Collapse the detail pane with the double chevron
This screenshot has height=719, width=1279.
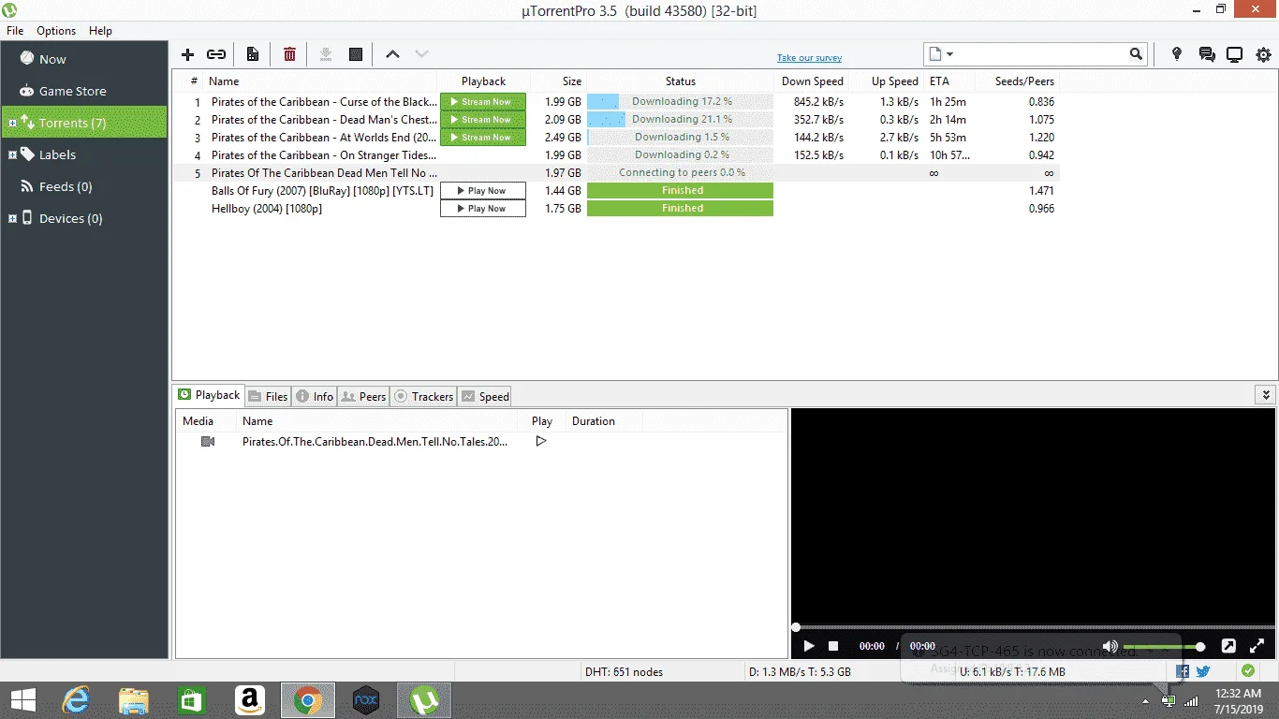click(x=1266, y=395)
